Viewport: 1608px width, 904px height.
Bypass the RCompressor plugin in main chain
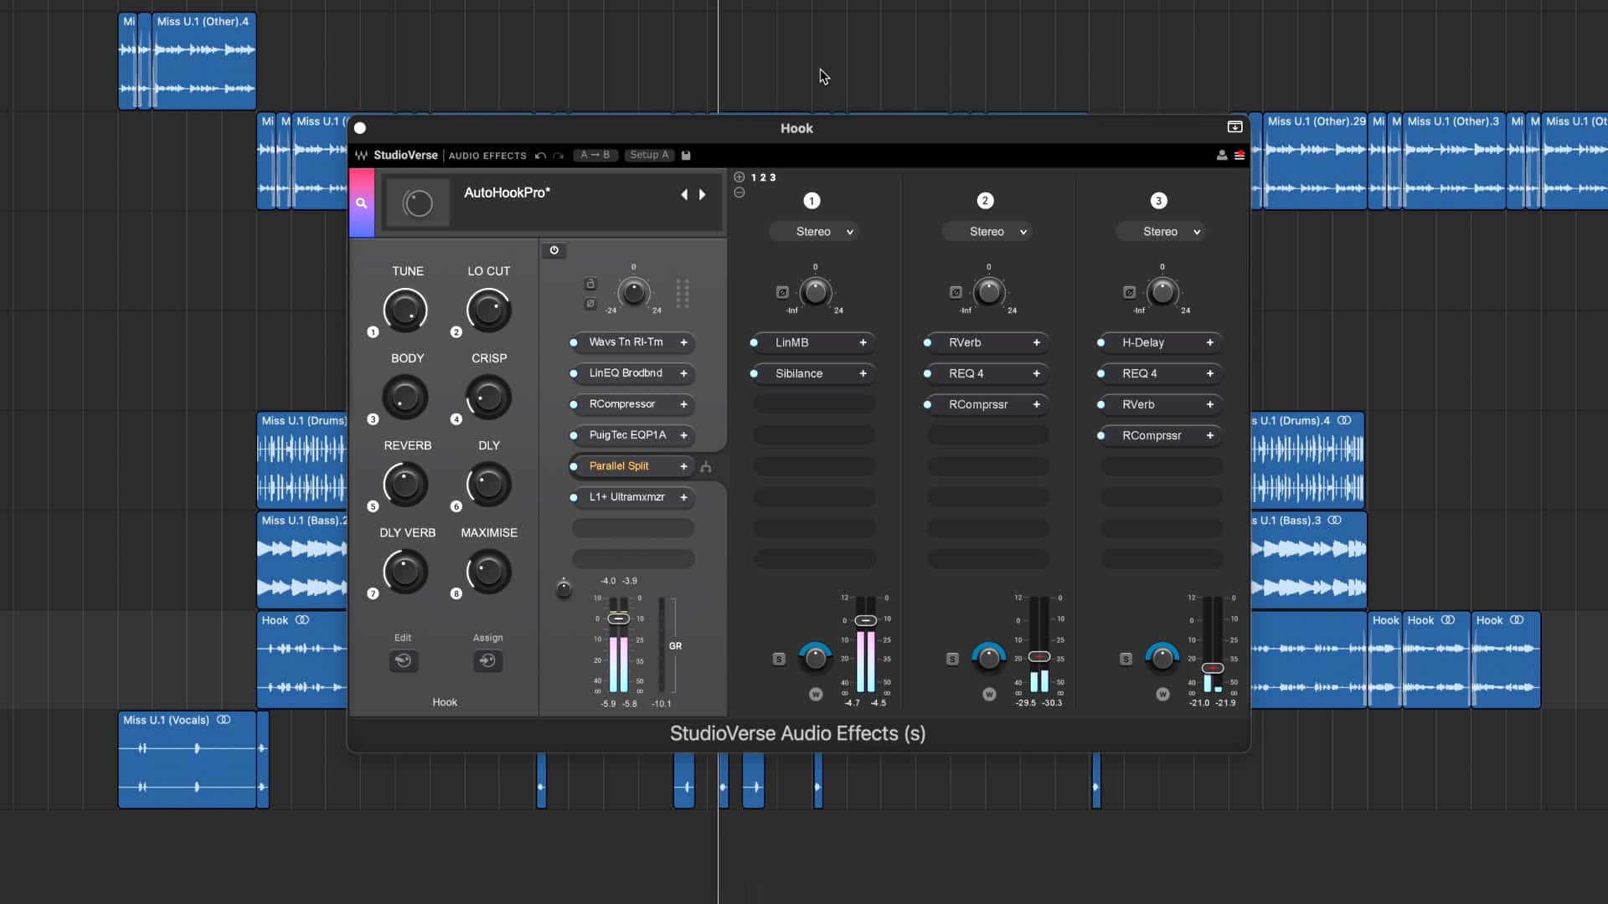574,404
